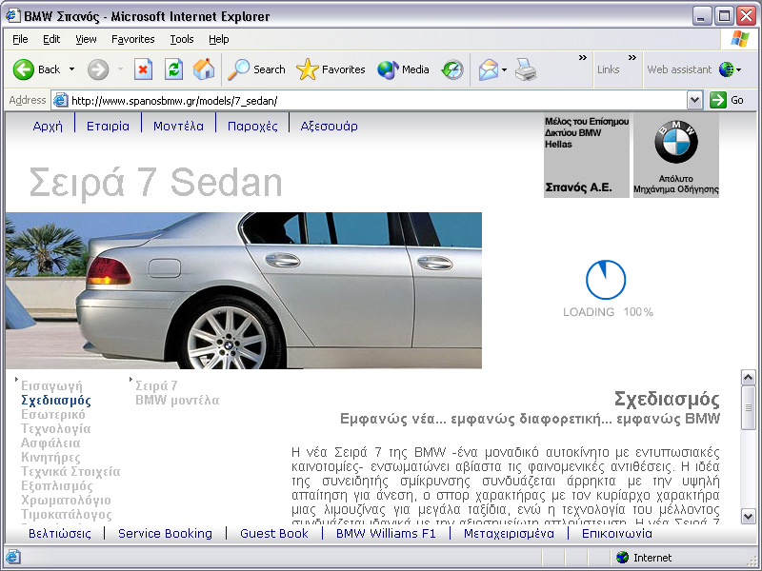Open the Βελτιώσεις footer link

point(60,534)
